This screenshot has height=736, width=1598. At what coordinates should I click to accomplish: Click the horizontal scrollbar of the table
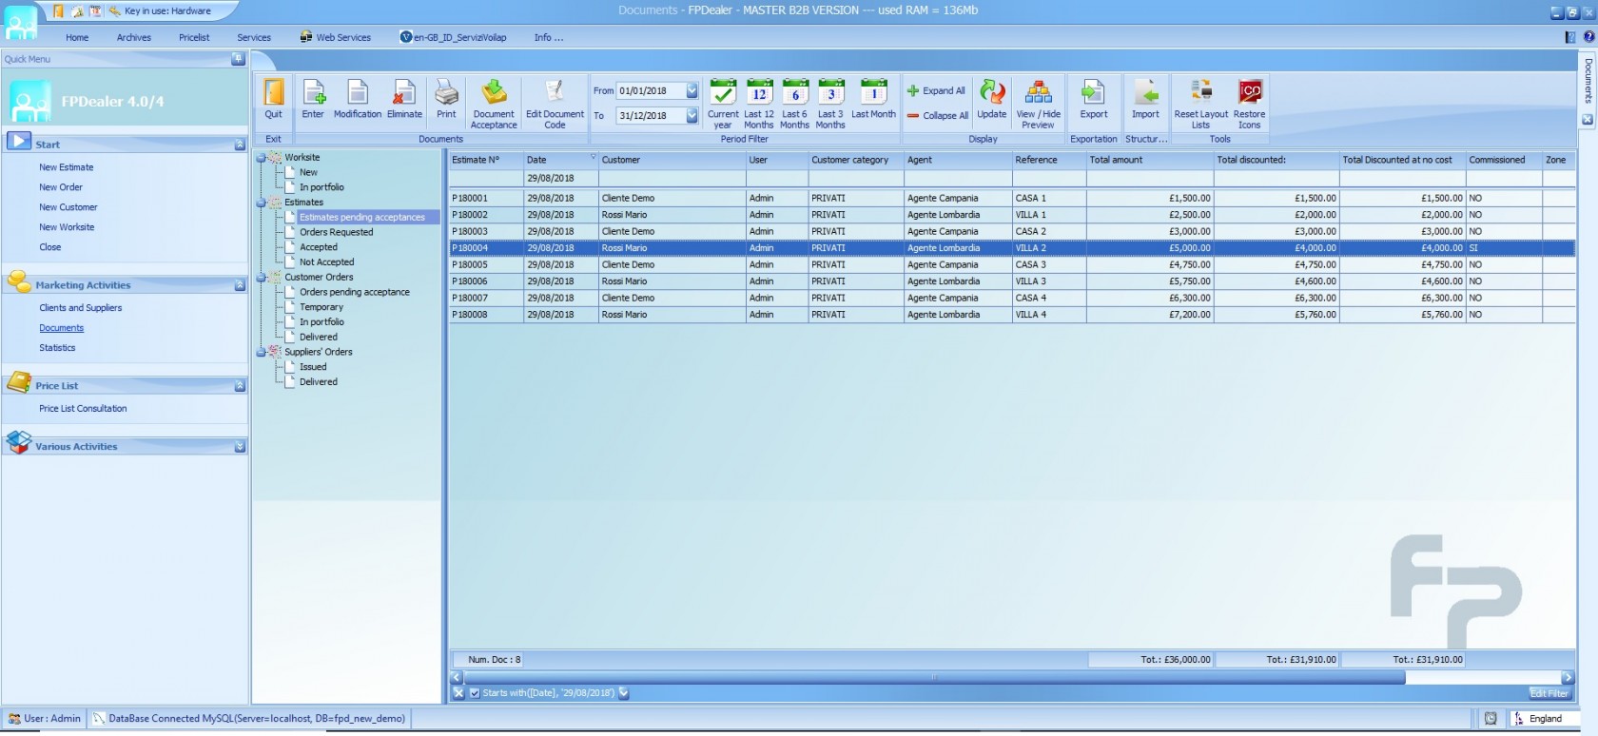coord(933,678)
